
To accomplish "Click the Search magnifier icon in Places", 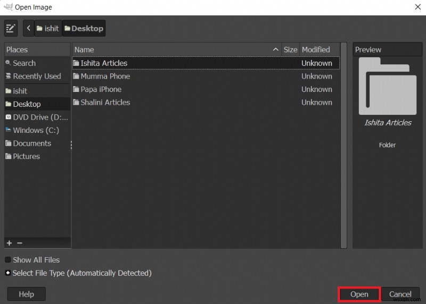I will tap(8, 63).
